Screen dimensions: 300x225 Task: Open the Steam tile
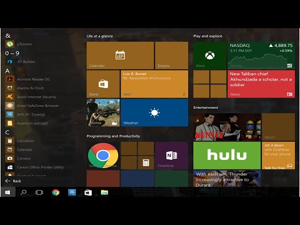coord(278,127)
